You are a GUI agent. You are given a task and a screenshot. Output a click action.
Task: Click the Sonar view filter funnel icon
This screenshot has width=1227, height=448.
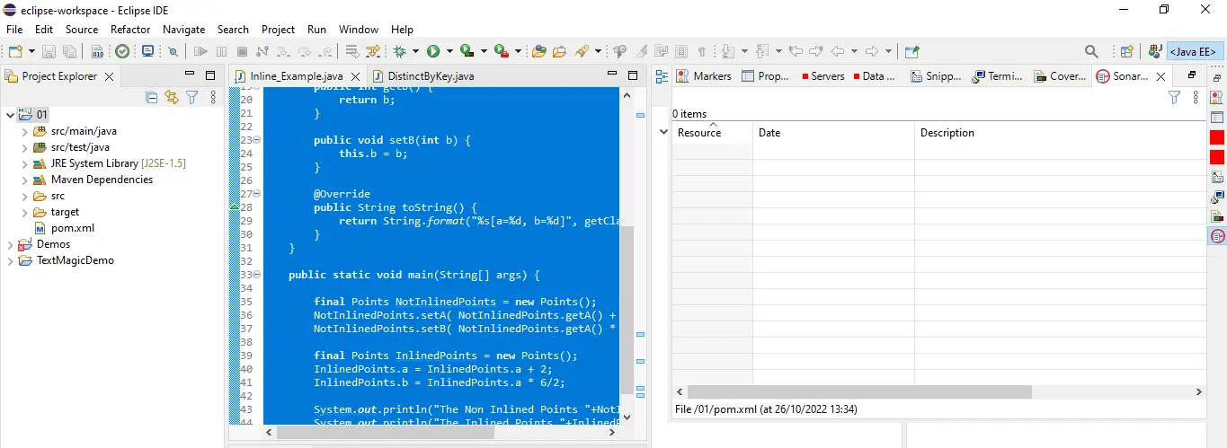(x=1174, y=97)
